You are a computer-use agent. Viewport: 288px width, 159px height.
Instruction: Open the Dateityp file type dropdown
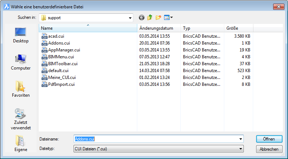pyautogui.click(x=241, y=149)
